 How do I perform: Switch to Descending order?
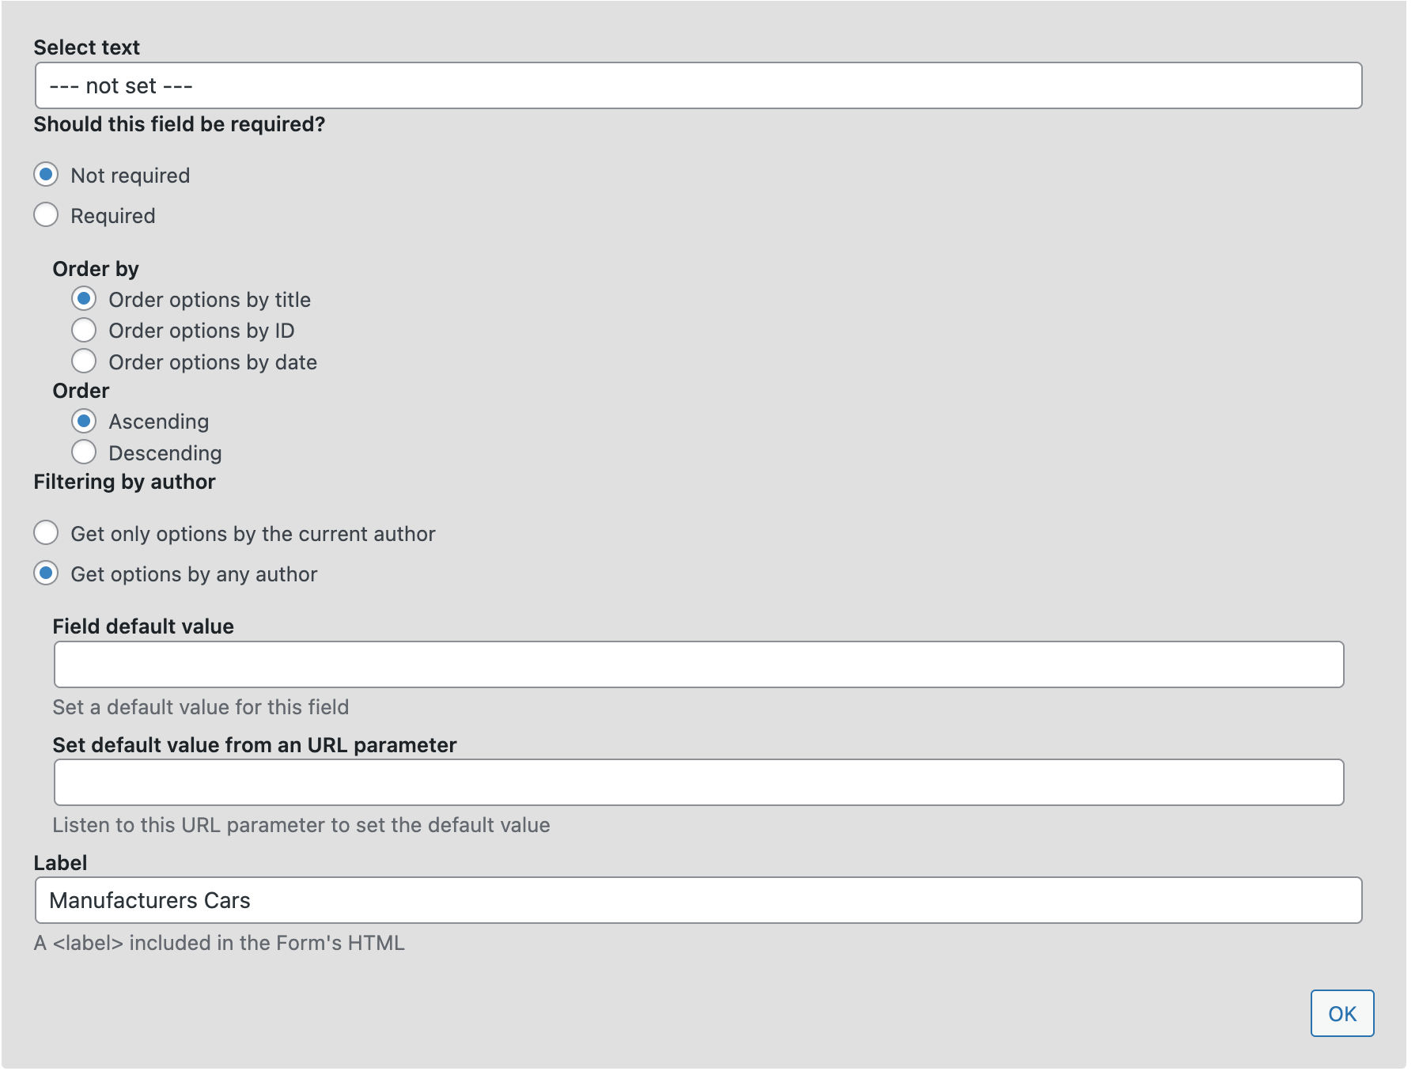coord(84,452)
